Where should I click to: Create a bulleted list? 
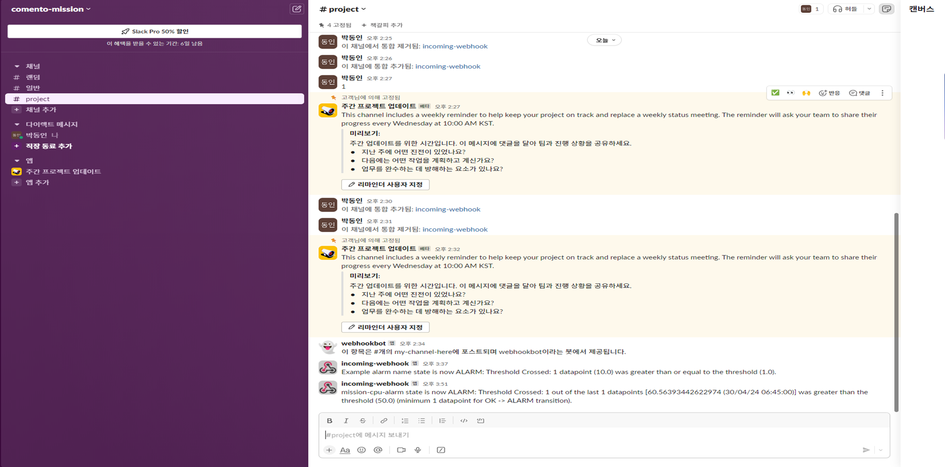422,421
